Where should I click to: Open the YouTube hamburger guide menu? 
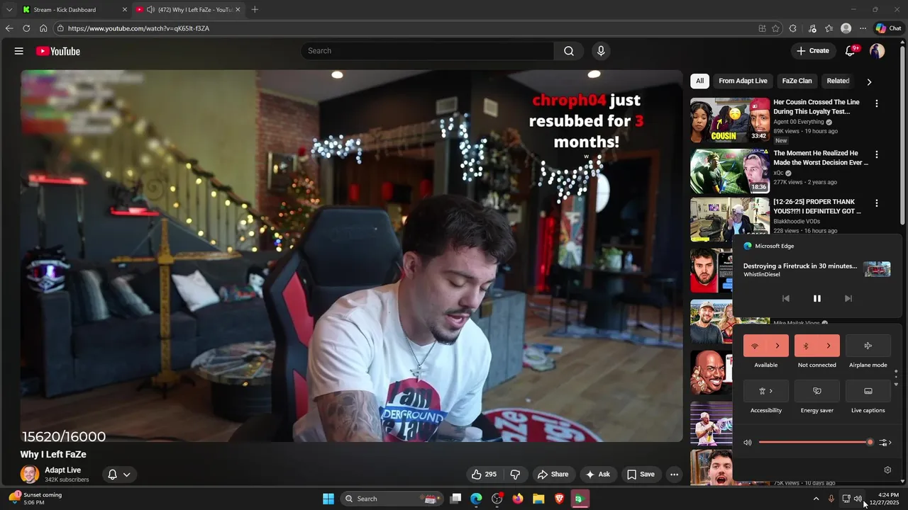tap(19, 51)
